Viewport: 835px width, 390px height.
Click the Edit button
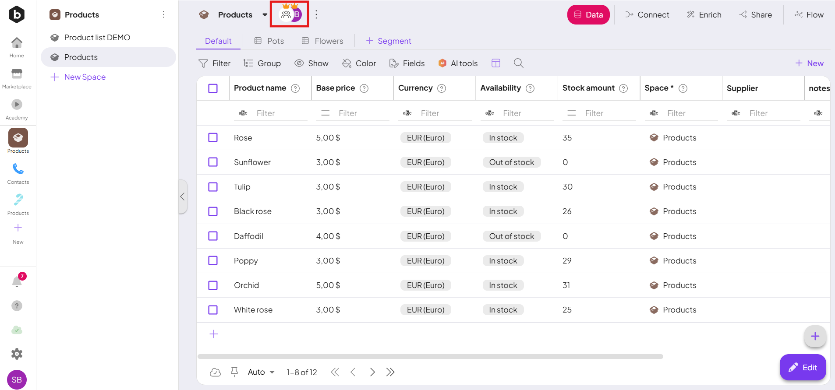tap(803, 367)
